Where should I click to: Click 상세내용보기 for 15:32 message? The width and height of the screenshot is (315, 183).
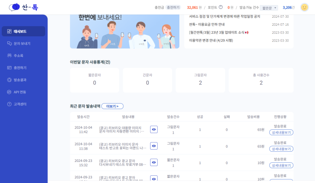pyautogui.click(x=281, y=165)
